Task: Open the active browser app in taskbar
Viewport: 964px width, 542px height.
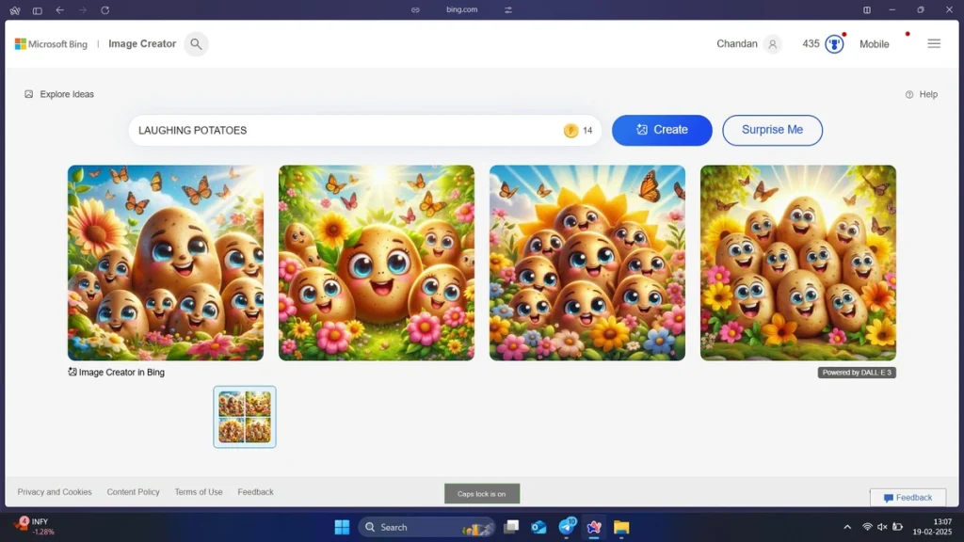Action: (x=594, y=527)
